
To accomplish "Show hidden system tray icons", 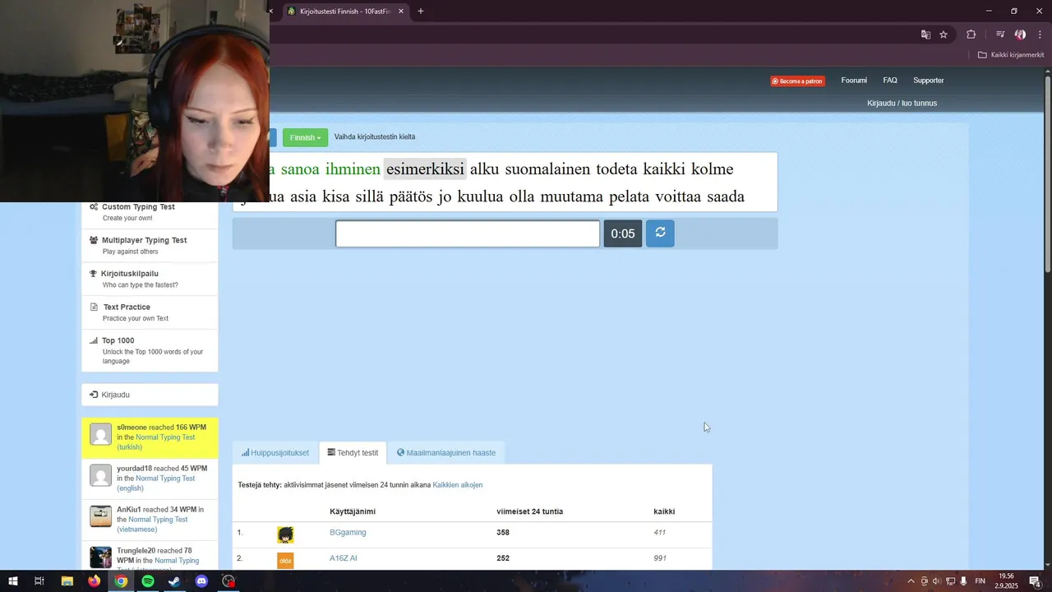I will coord(911,581).
